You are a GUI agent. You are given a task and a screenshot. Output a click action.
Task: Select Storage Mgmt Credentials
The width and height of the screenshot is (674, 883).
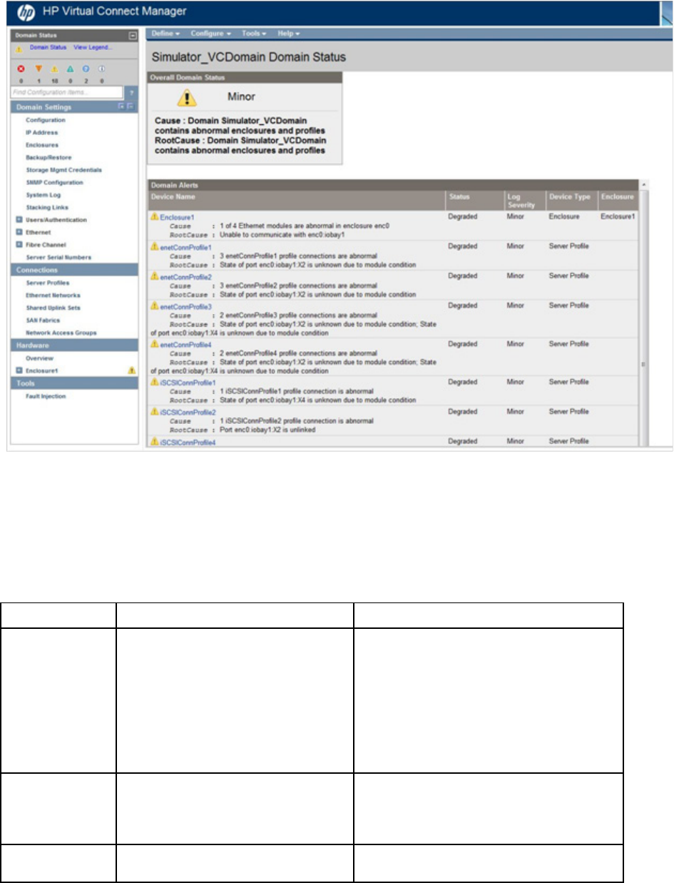pos(63,170)
